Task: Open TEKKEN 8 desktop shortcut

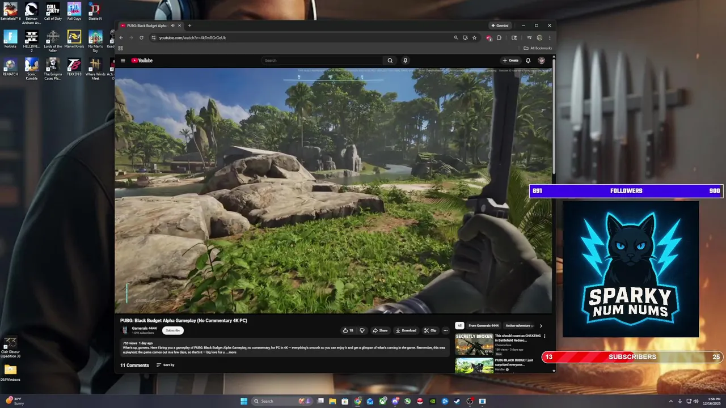Action: (x=74, y=66)
